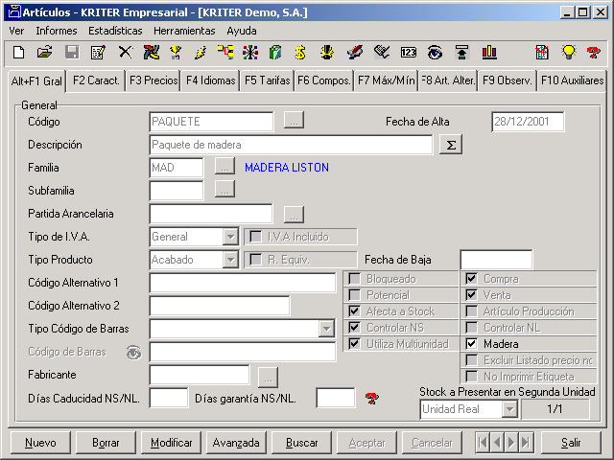Viewport: 614px width, 460px height.
Task: Click the X delete toolbar icon
Action: [126, 52]
